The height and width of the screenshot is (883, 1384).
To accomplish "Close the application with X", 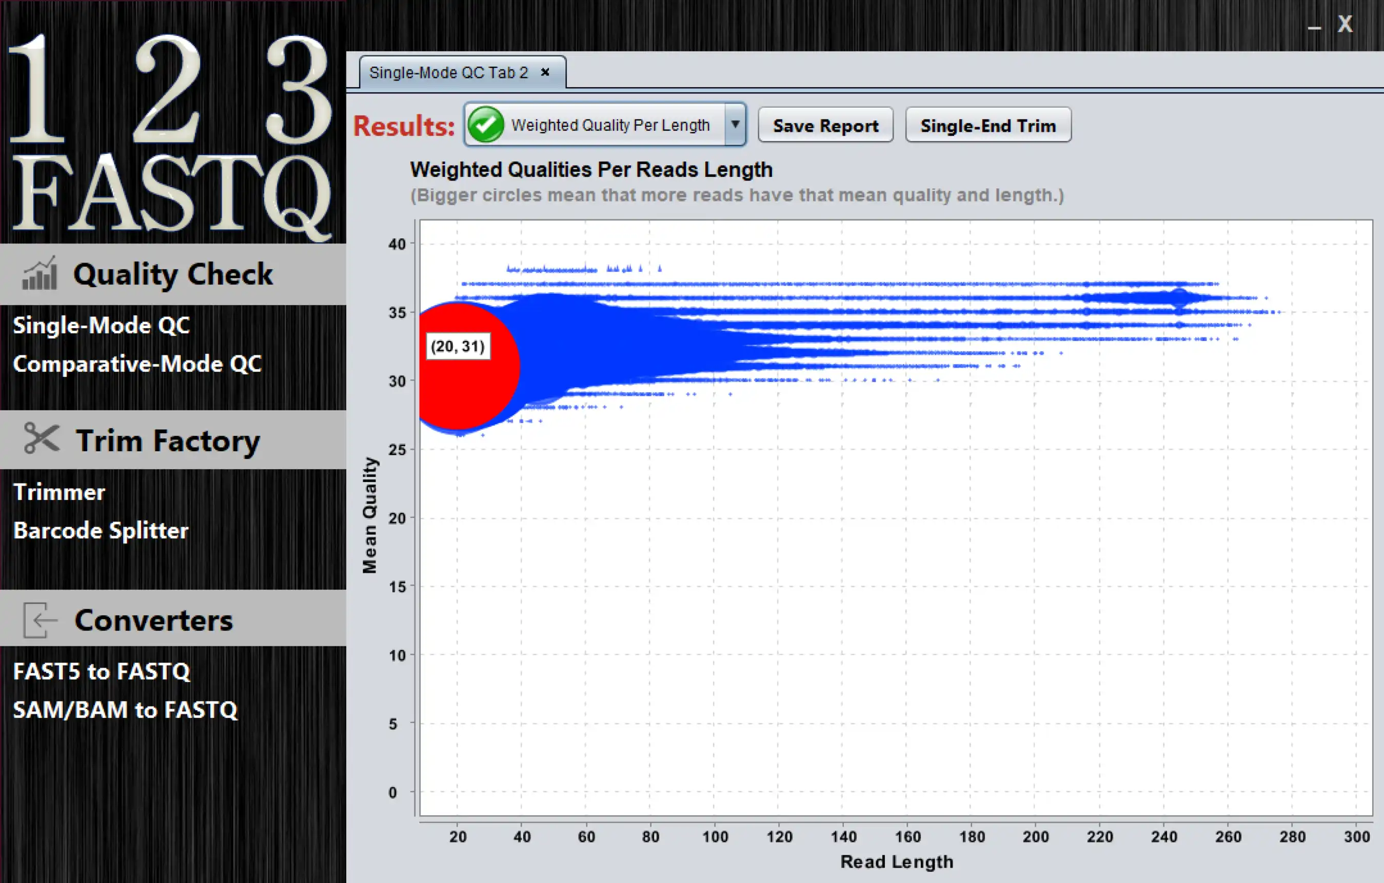I will coord(1345,25).
